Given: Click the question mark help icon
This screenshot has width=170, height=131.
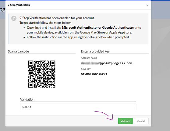Looking at the screenshot, I should click(x=14, y=18).
